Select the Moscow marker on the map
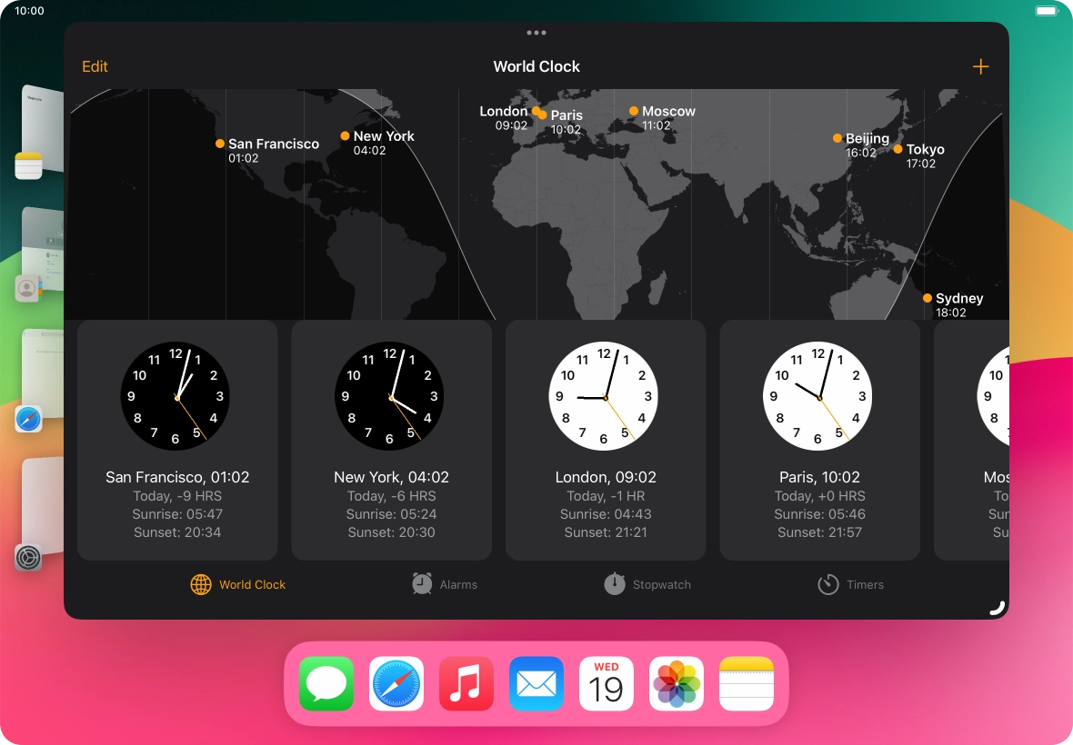Screen dimensions: 1073x745 click(x=633, y=111)
